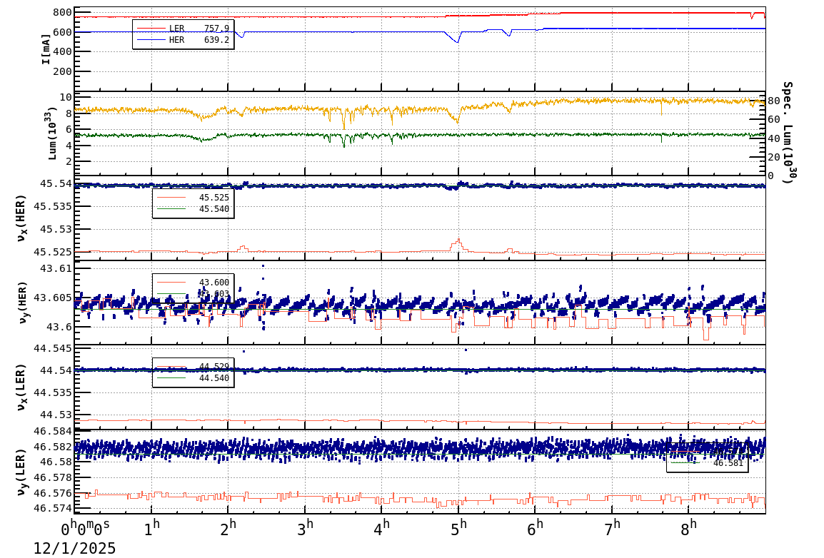824x558 pixels.
Task: Click the 1h time axis label
Action: (152, 527)
